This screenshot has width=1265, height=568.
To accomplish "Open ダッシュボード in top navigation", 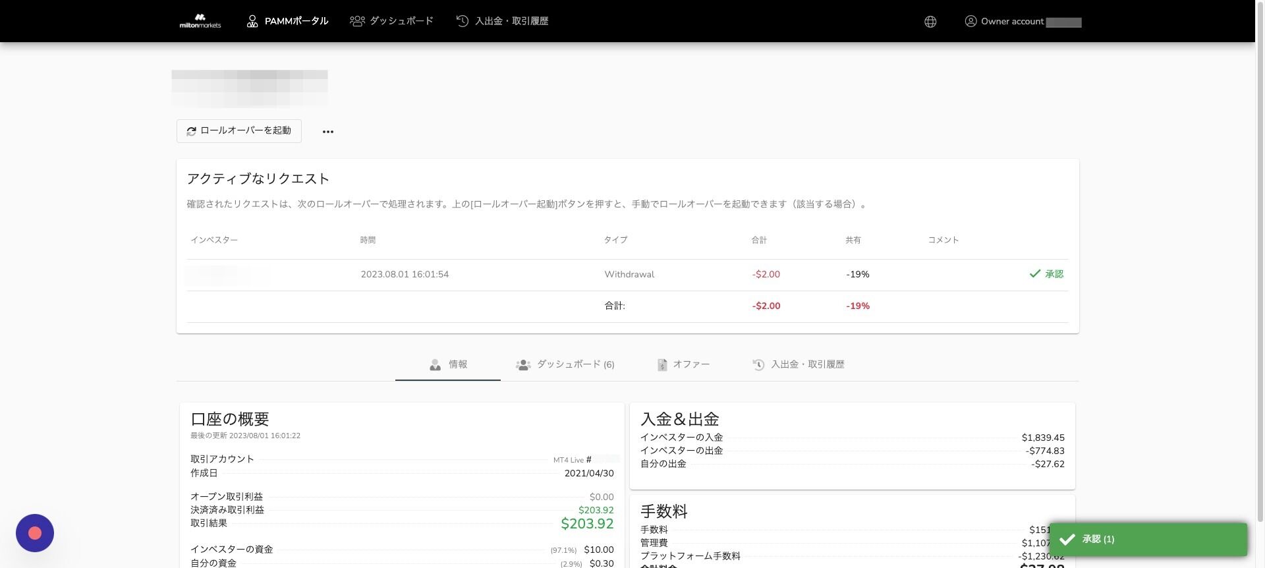I will tap(391, 21).
